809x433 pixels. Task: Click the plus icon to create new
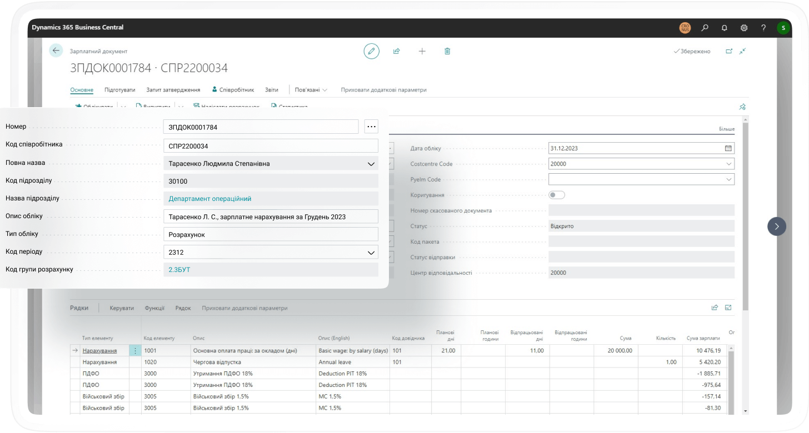(422, 51)
